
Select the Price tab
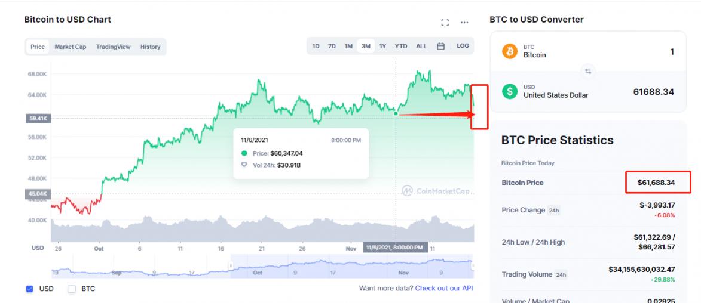[x=38, y=47]
